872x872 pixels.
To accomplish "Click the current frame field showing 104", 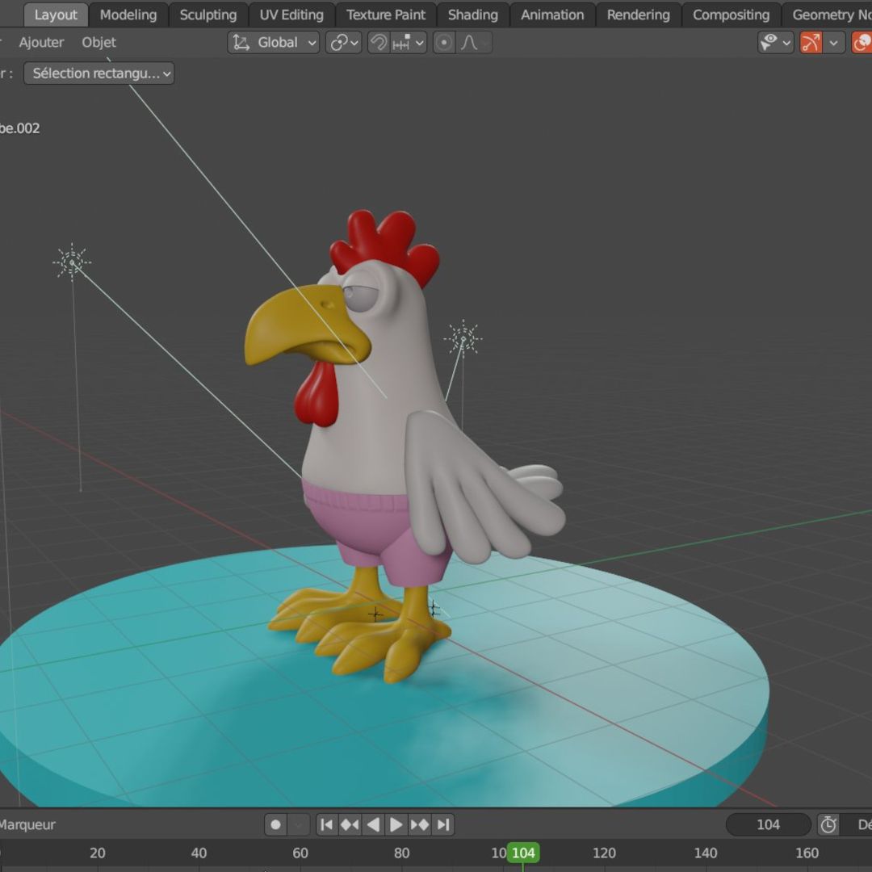I will coord(768,824).
